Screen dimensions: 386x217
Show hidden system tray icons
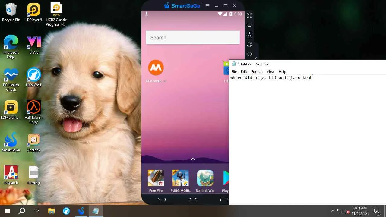click(333, 211)
